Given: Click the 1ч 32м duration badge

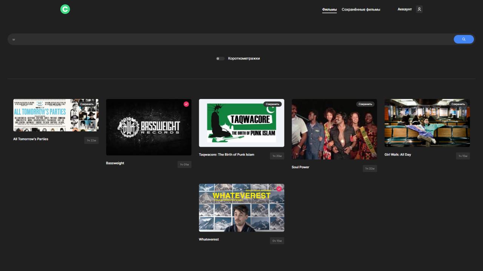Looking at the screenshot, I should pos(370,168).
